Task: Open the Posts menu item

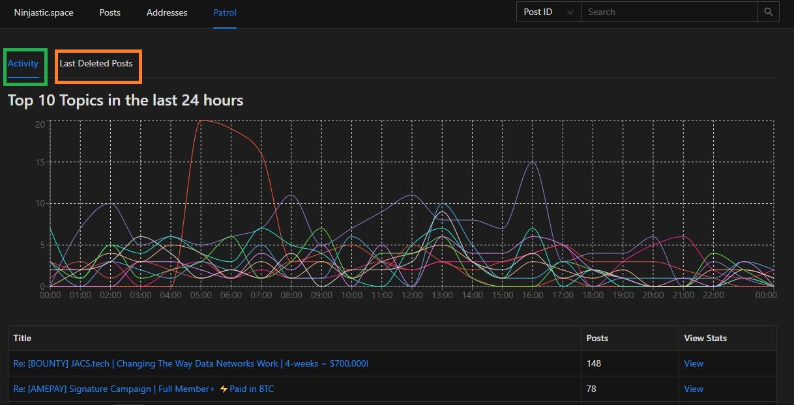Action: coord(110,12)
